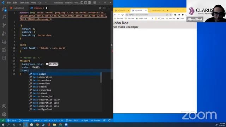The image size is (226, 127).
Task: Open the Quillpro bookmark
Action: (180, 18)
